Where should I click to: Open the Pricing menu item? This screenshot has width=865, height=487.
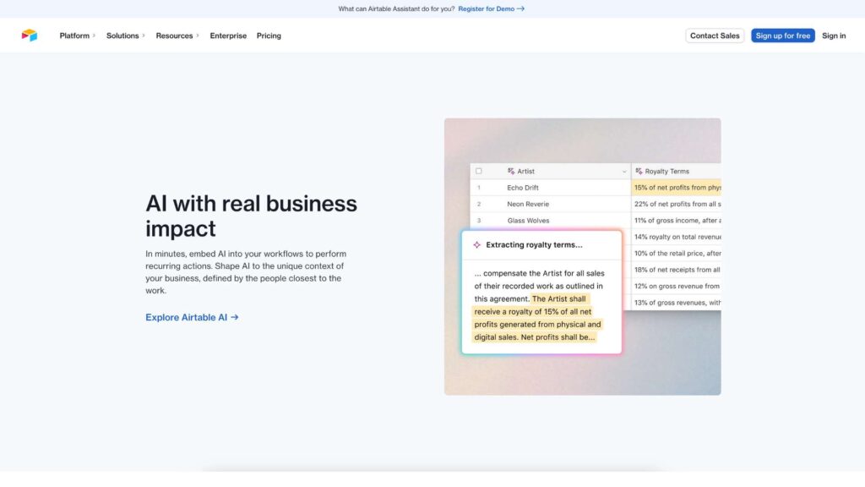(x=269, y=36)
